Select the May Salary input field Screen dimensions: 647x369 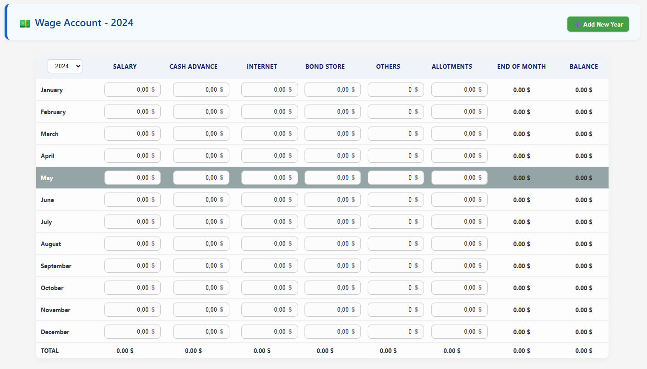point(132,178)
